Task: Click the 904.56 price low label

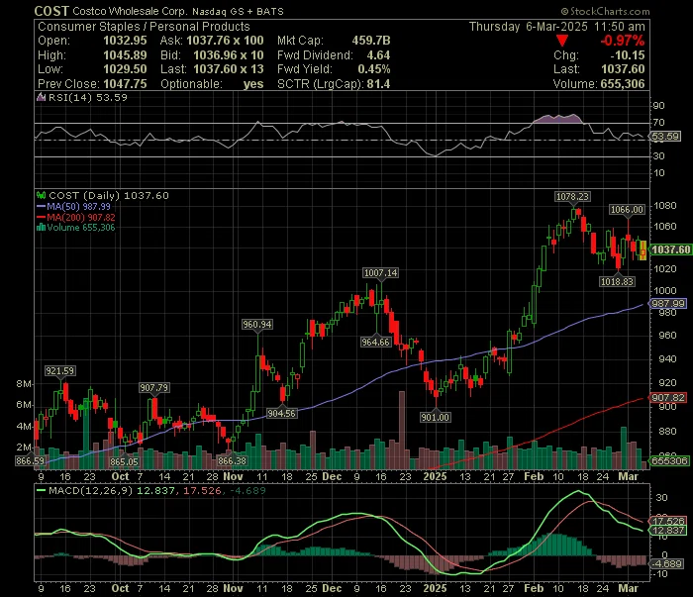Action: 281,414
